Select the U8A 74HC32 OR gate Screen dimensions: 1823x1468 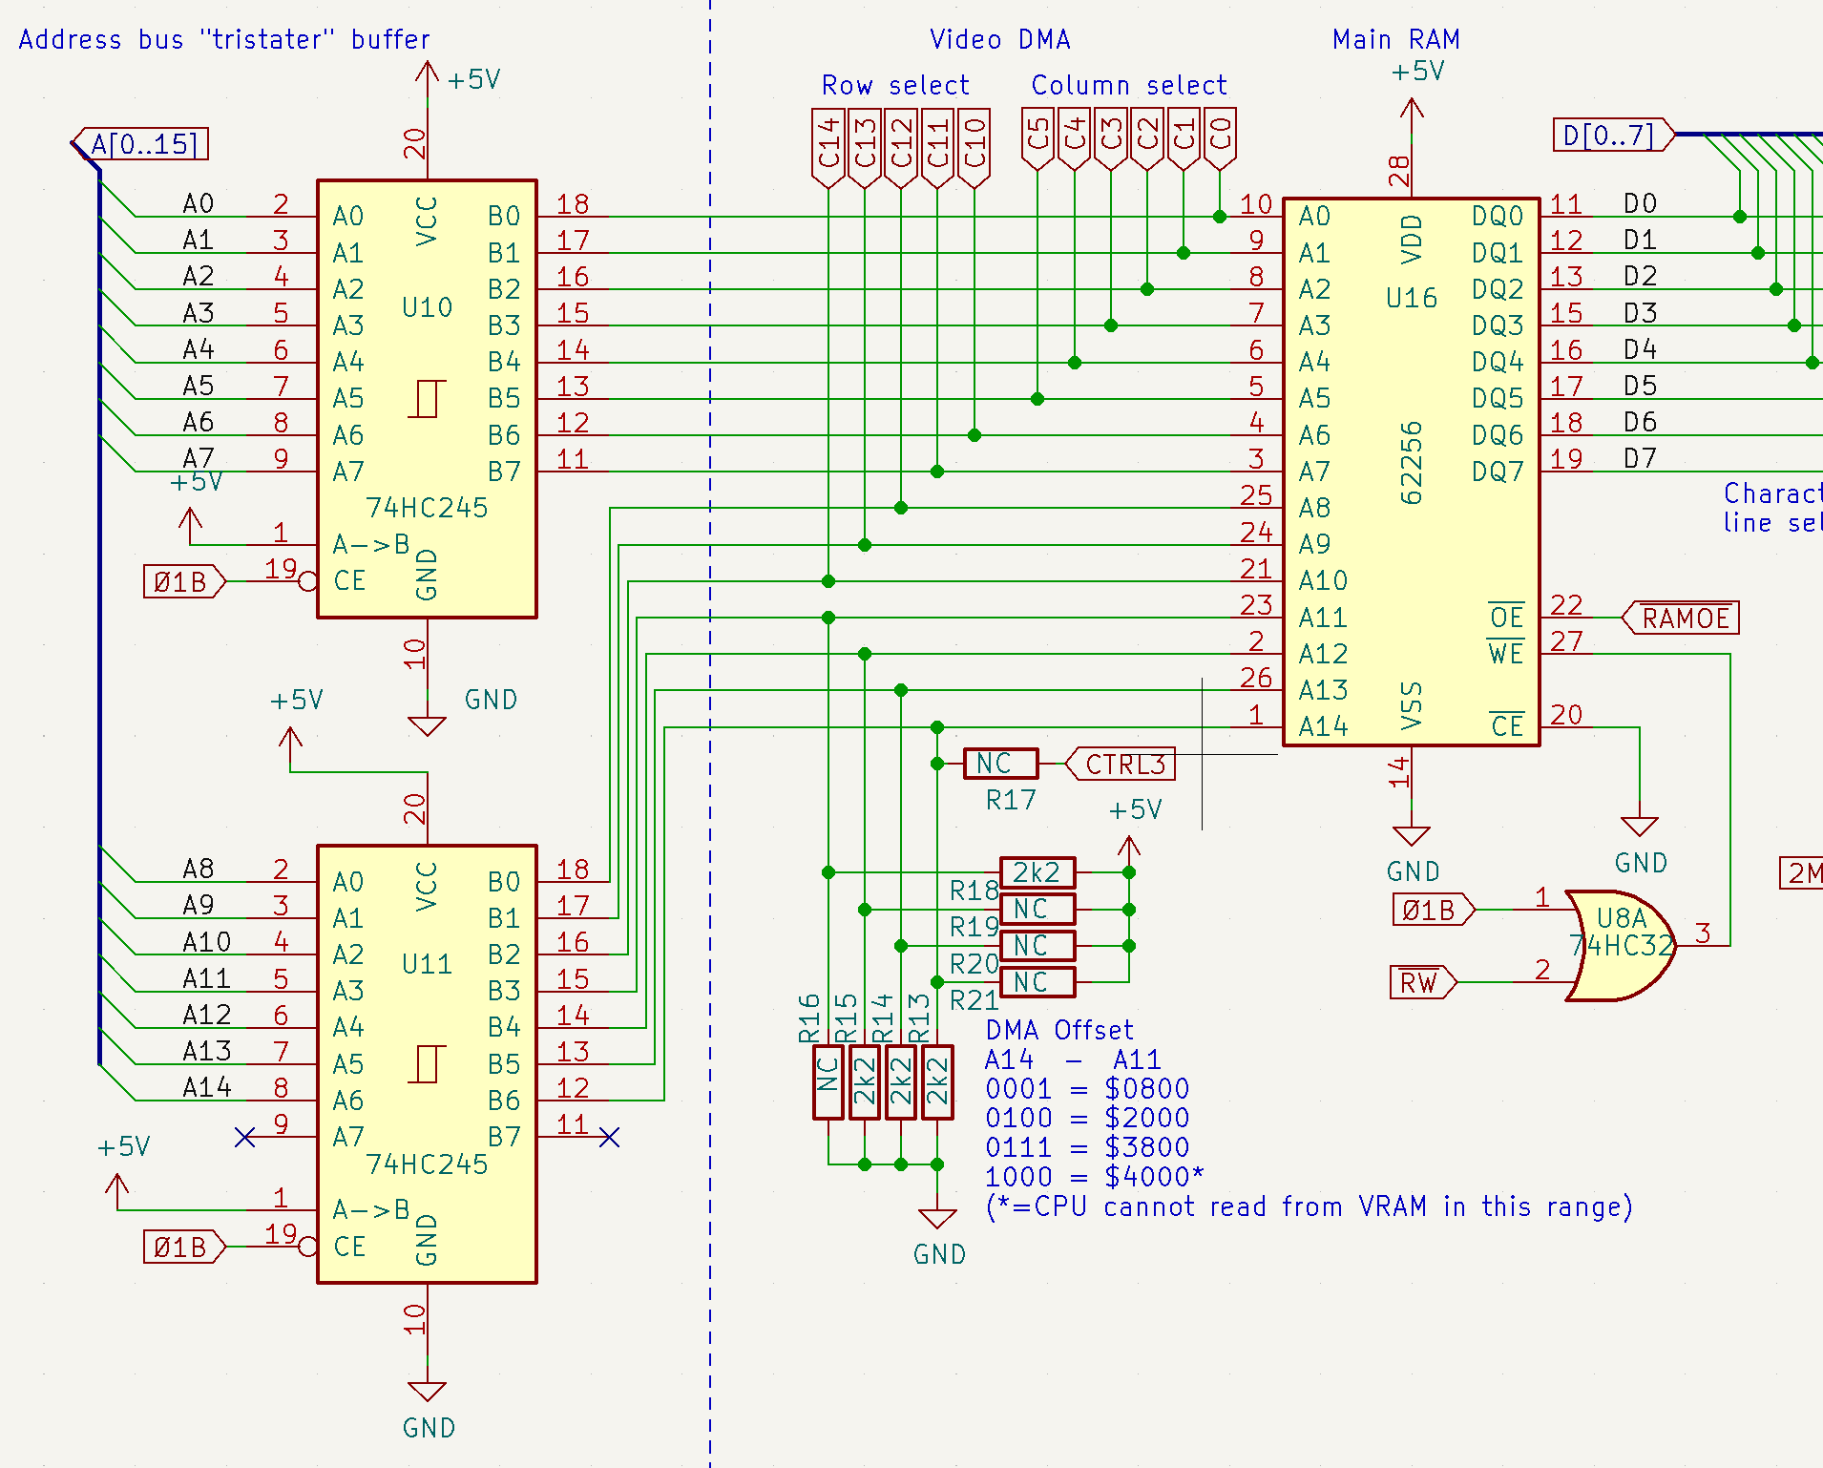(x=1620, y=945)
